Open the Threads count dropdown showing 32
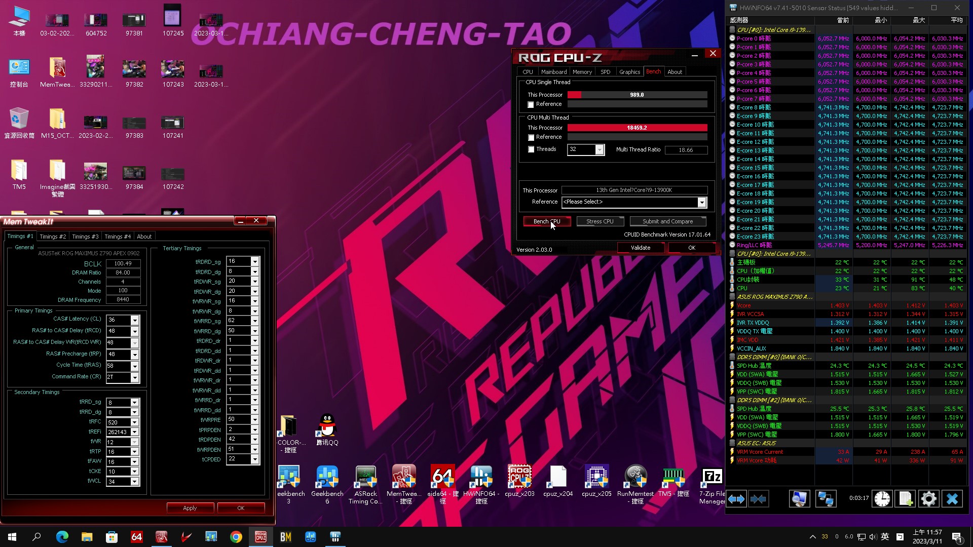The height and width of the screenshot is (547, 973). point(600,150)
